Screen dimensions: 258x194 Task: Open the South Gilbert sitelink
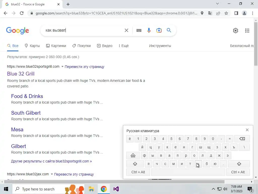click(26, 113)
